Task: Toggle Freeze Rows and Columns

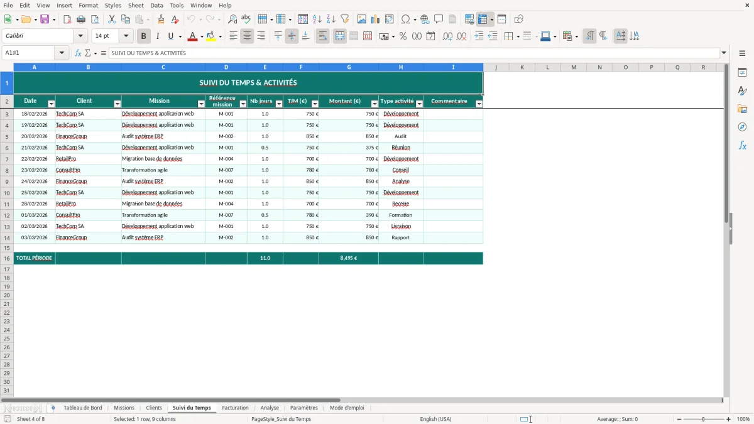Action: click(483, 19)
